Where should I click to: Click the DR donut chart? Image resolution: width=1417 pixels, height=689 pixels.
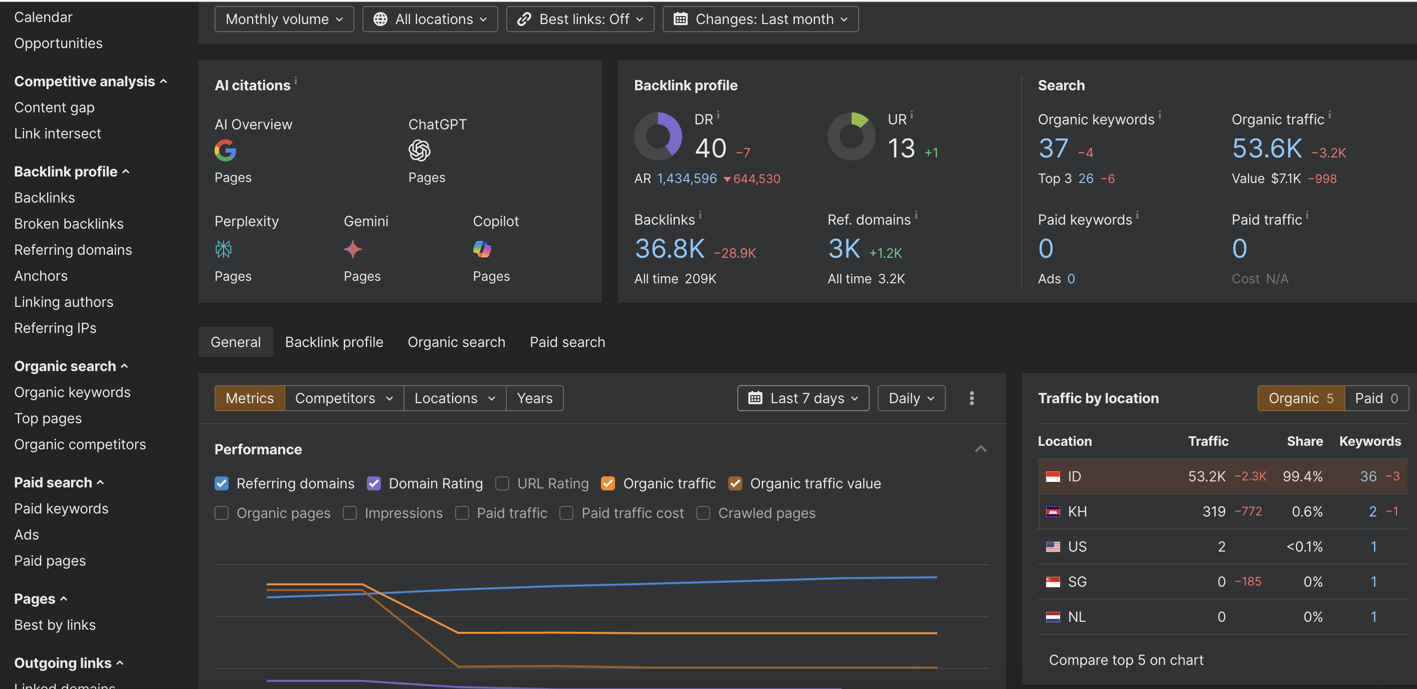658,136
